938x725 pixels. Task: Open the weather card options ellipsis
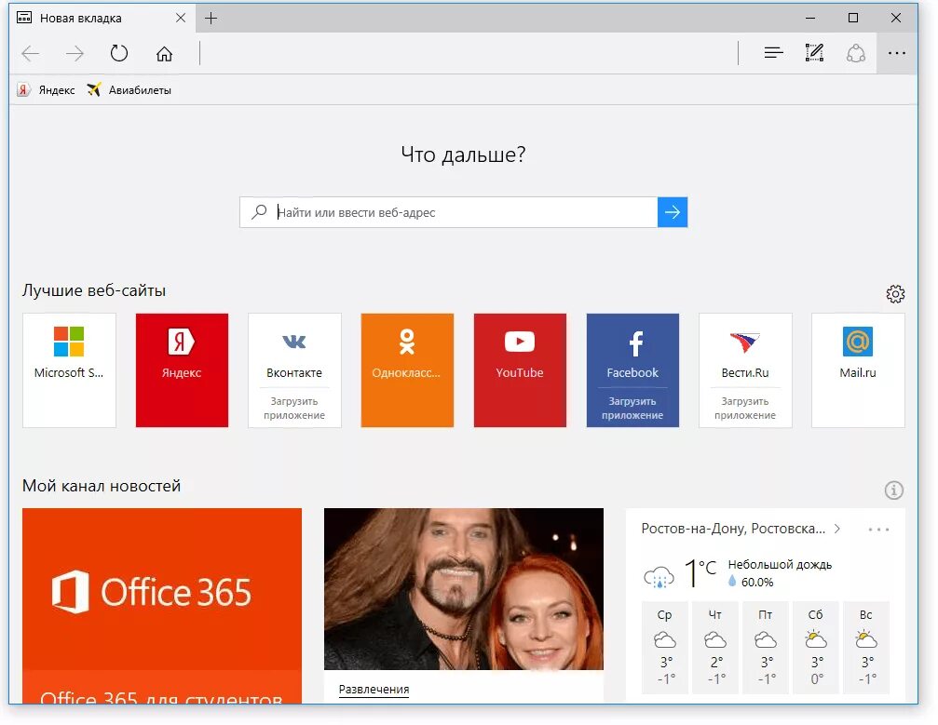click(x=878, y=529)
